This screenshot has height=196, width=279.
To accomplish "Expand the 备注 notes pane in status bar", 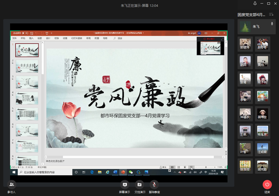I will [163, 167].
